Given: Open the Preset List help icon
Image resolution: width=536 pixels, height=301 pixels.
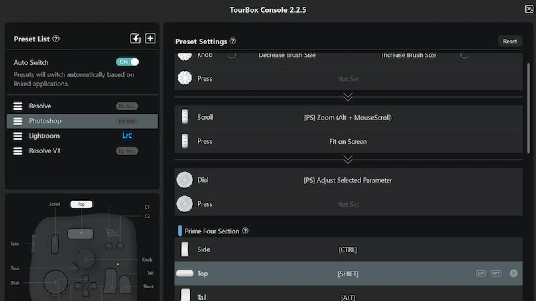Looking at the screenshot, I should 56,39.
